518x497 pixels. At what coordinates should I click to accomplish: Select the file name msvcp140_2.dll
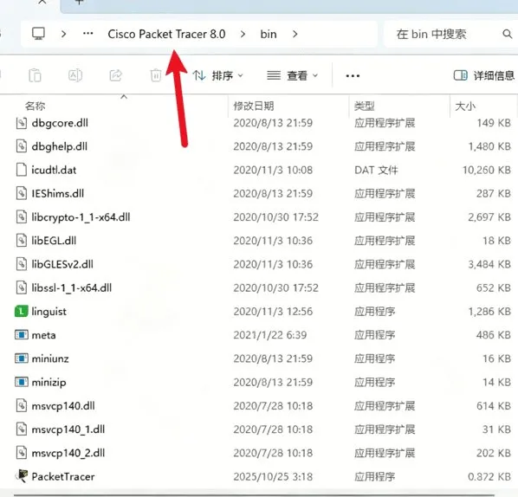pos(68,453)
